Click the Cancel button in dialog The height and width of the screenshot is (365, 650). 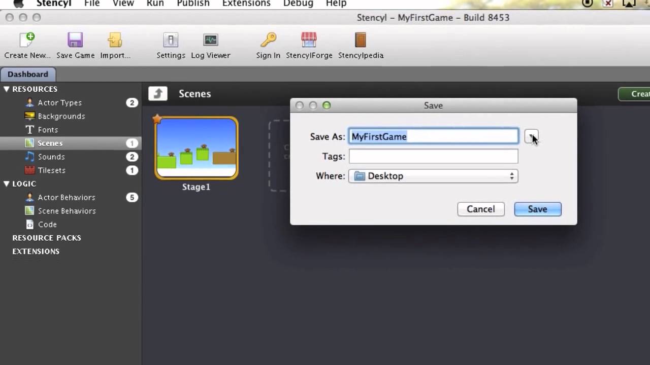481,209
